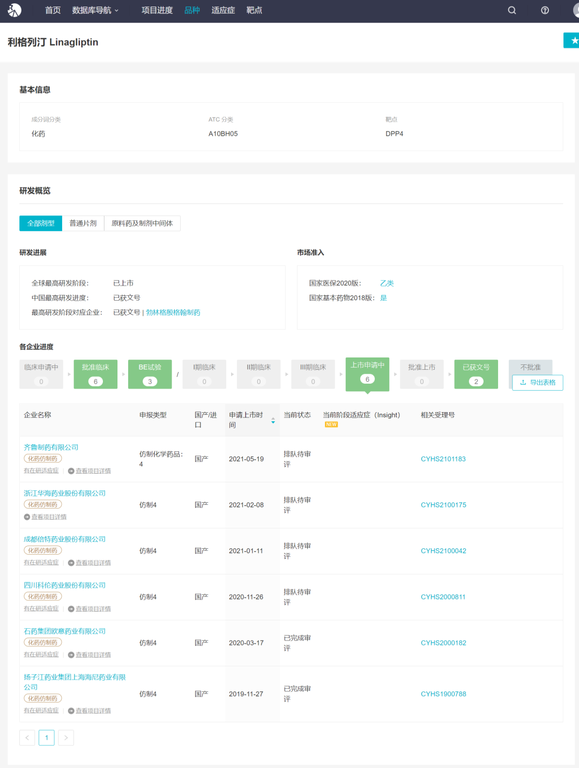This screenshot has width=579, height=768.
Task: Click the help question mark icon
Action: (545, 10)
